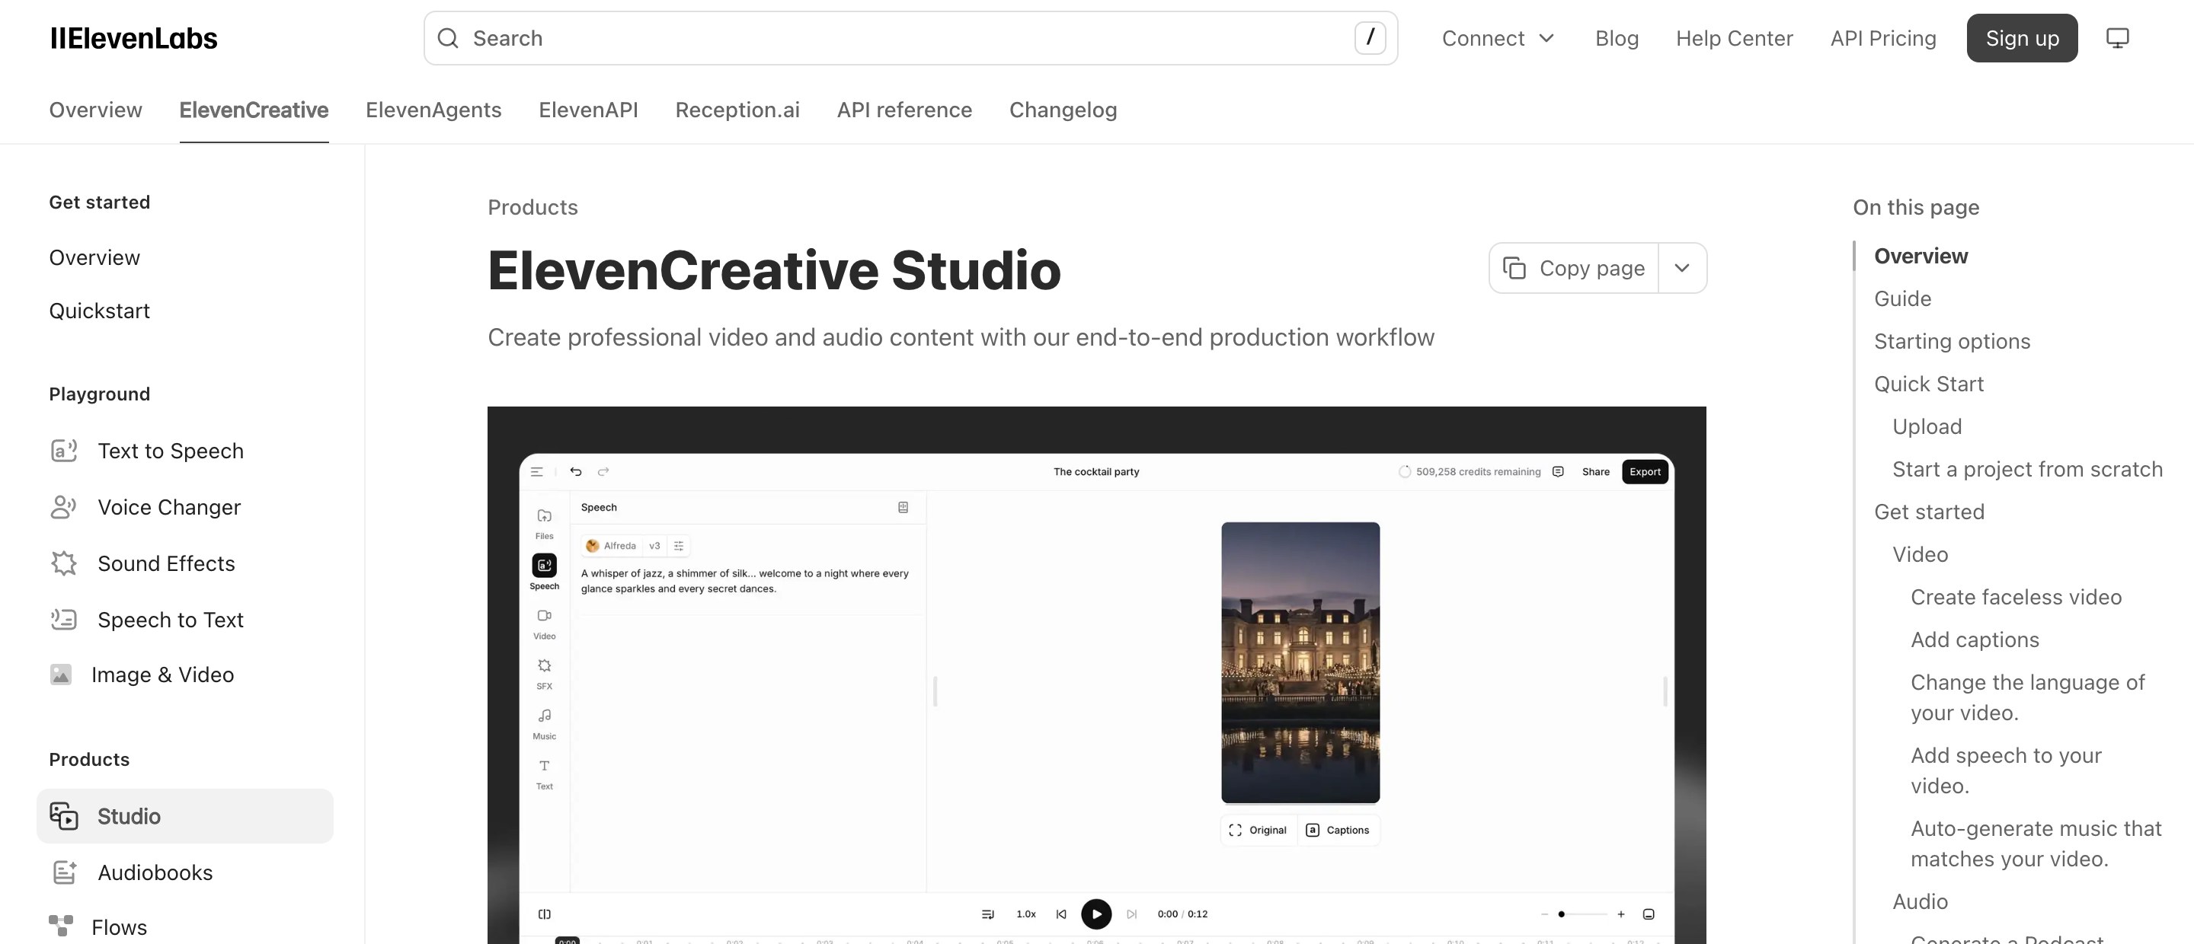Select the Studio sidebar icon
The width and height of the screenshot is (2194, 944).
[x=64, y=815]
